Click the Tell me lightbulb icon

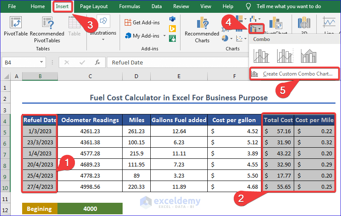(248, 6)
